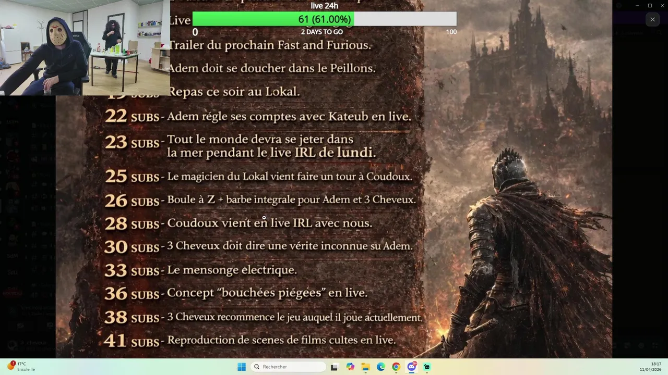Click '26 SUBS' Boule à Z line
668x375 pixels.
click(x=260, y=200)
